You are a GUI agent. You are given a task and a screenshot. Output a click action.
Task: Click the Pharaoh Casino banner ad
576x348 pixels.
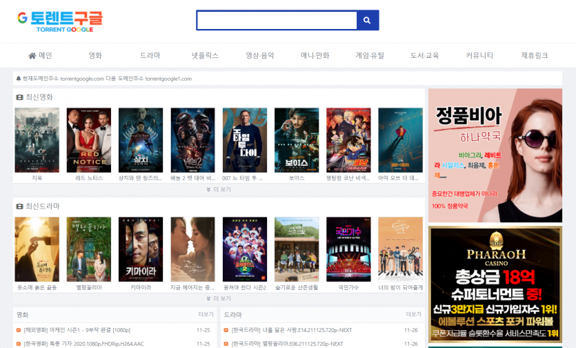(495, 284)
